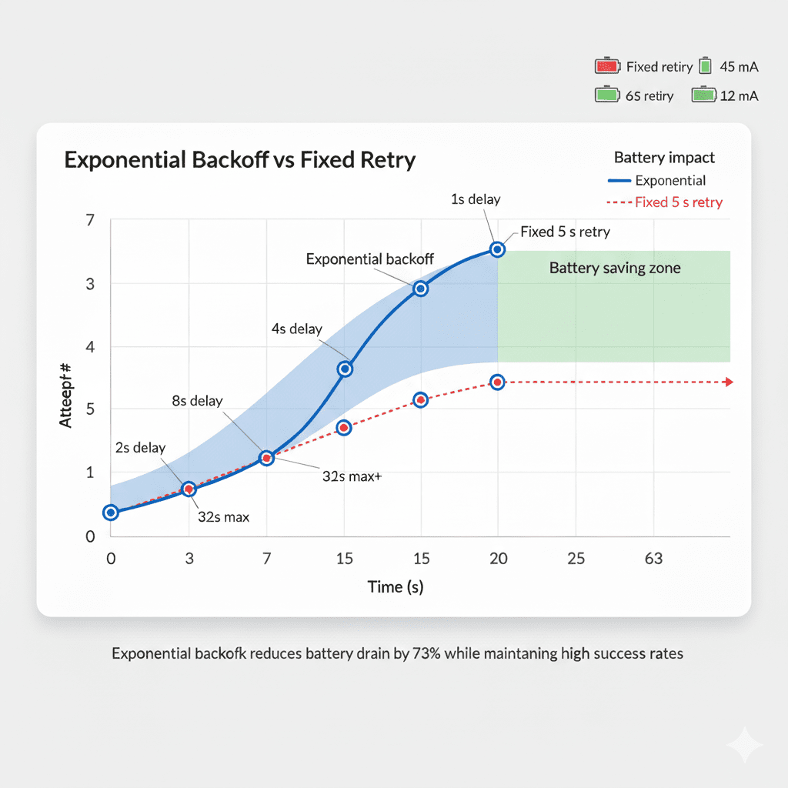Screen dimensions: 788x788
Task: Click the Time (s) axis label
Action: [396, 587]
